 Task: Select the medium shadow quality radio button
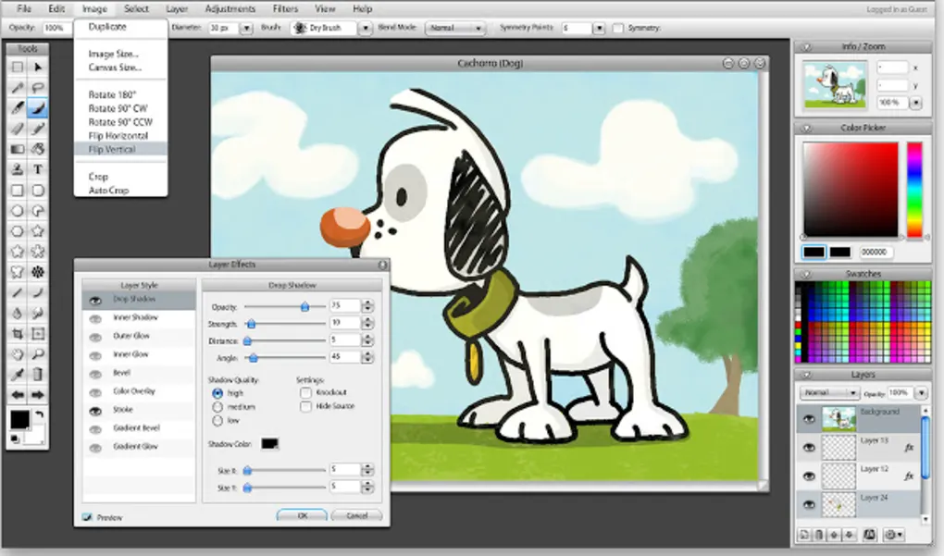coord(217,407)
